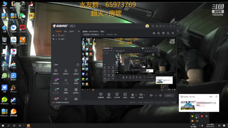Click the CPU usage status text
Image resolution: width=228 pixels, height=128 pixels.
click(158, 102)
